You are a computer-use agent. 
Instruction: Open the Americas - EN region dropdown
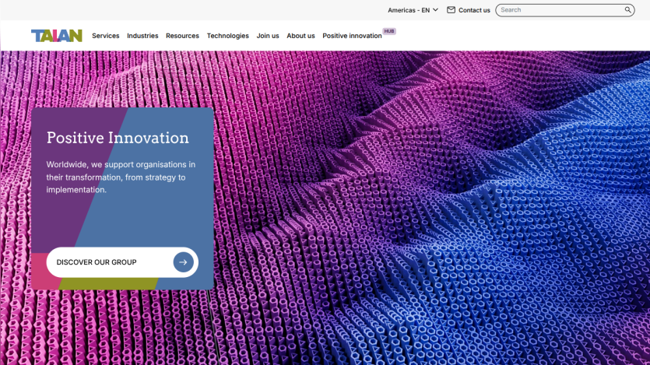coord(413,10)
